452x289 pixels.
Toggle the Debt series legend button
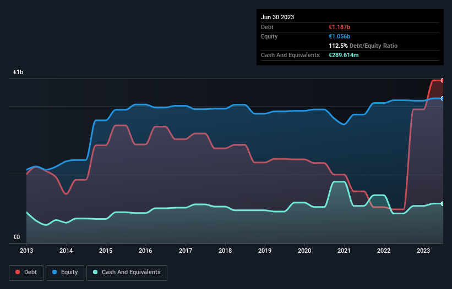tap(26, 273)
